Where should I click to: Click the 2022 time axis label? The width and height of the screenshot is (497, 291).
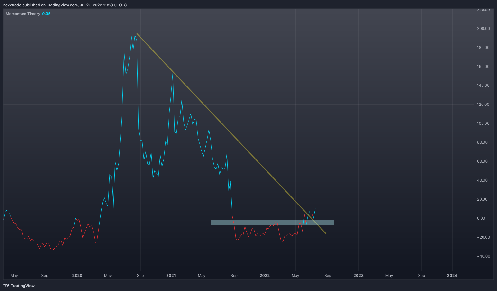[x=265, y=276]
